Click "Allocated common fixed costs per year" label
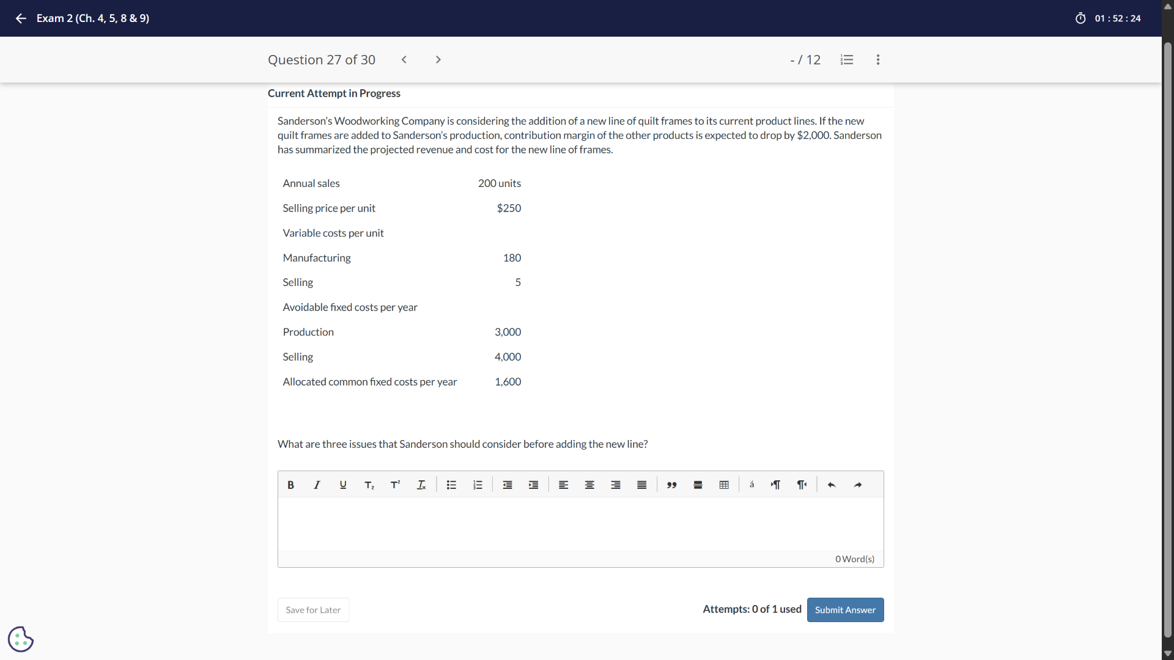The width and height of the screenshot is (1174, 660). [370, 382]
